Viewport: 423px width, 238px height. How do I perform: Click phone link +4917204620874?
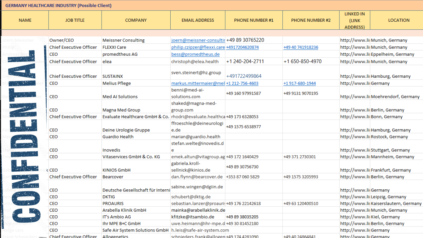pos(242,47)
